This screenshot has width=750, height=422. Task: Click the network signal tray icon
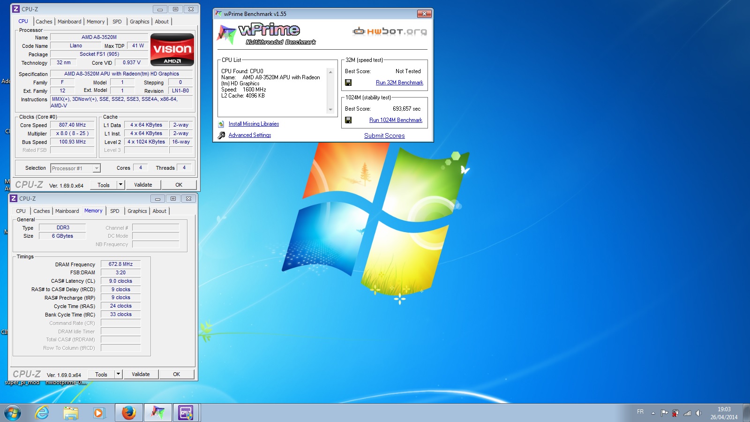click(687, 413)
